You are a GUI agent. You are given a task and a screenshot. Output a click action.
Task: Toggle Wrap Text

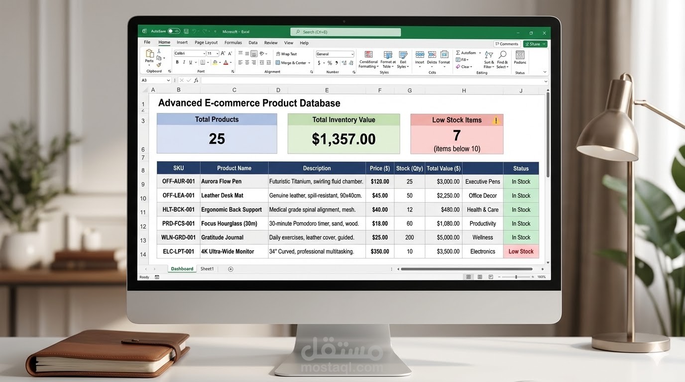click(x=286, y=54)
